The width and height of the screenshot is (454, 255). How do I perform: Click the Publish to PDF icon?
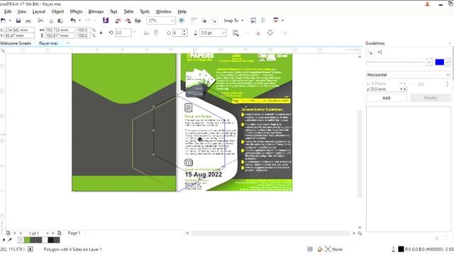[x=138, y=21]
